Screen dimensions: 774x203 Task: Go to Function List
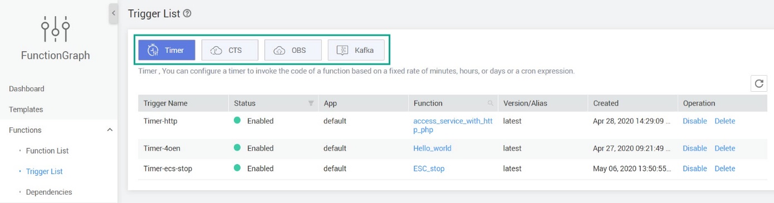coord(47,151)
